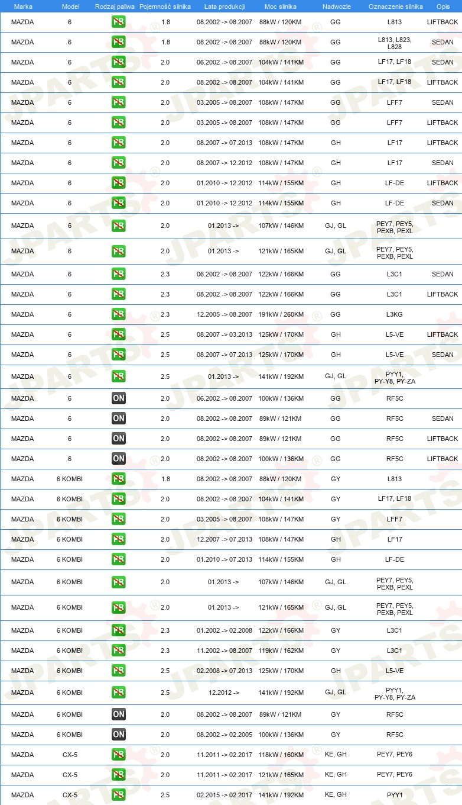
Task: Click the 119kW / 162KM power cell
Action: [x=281, y=651]
